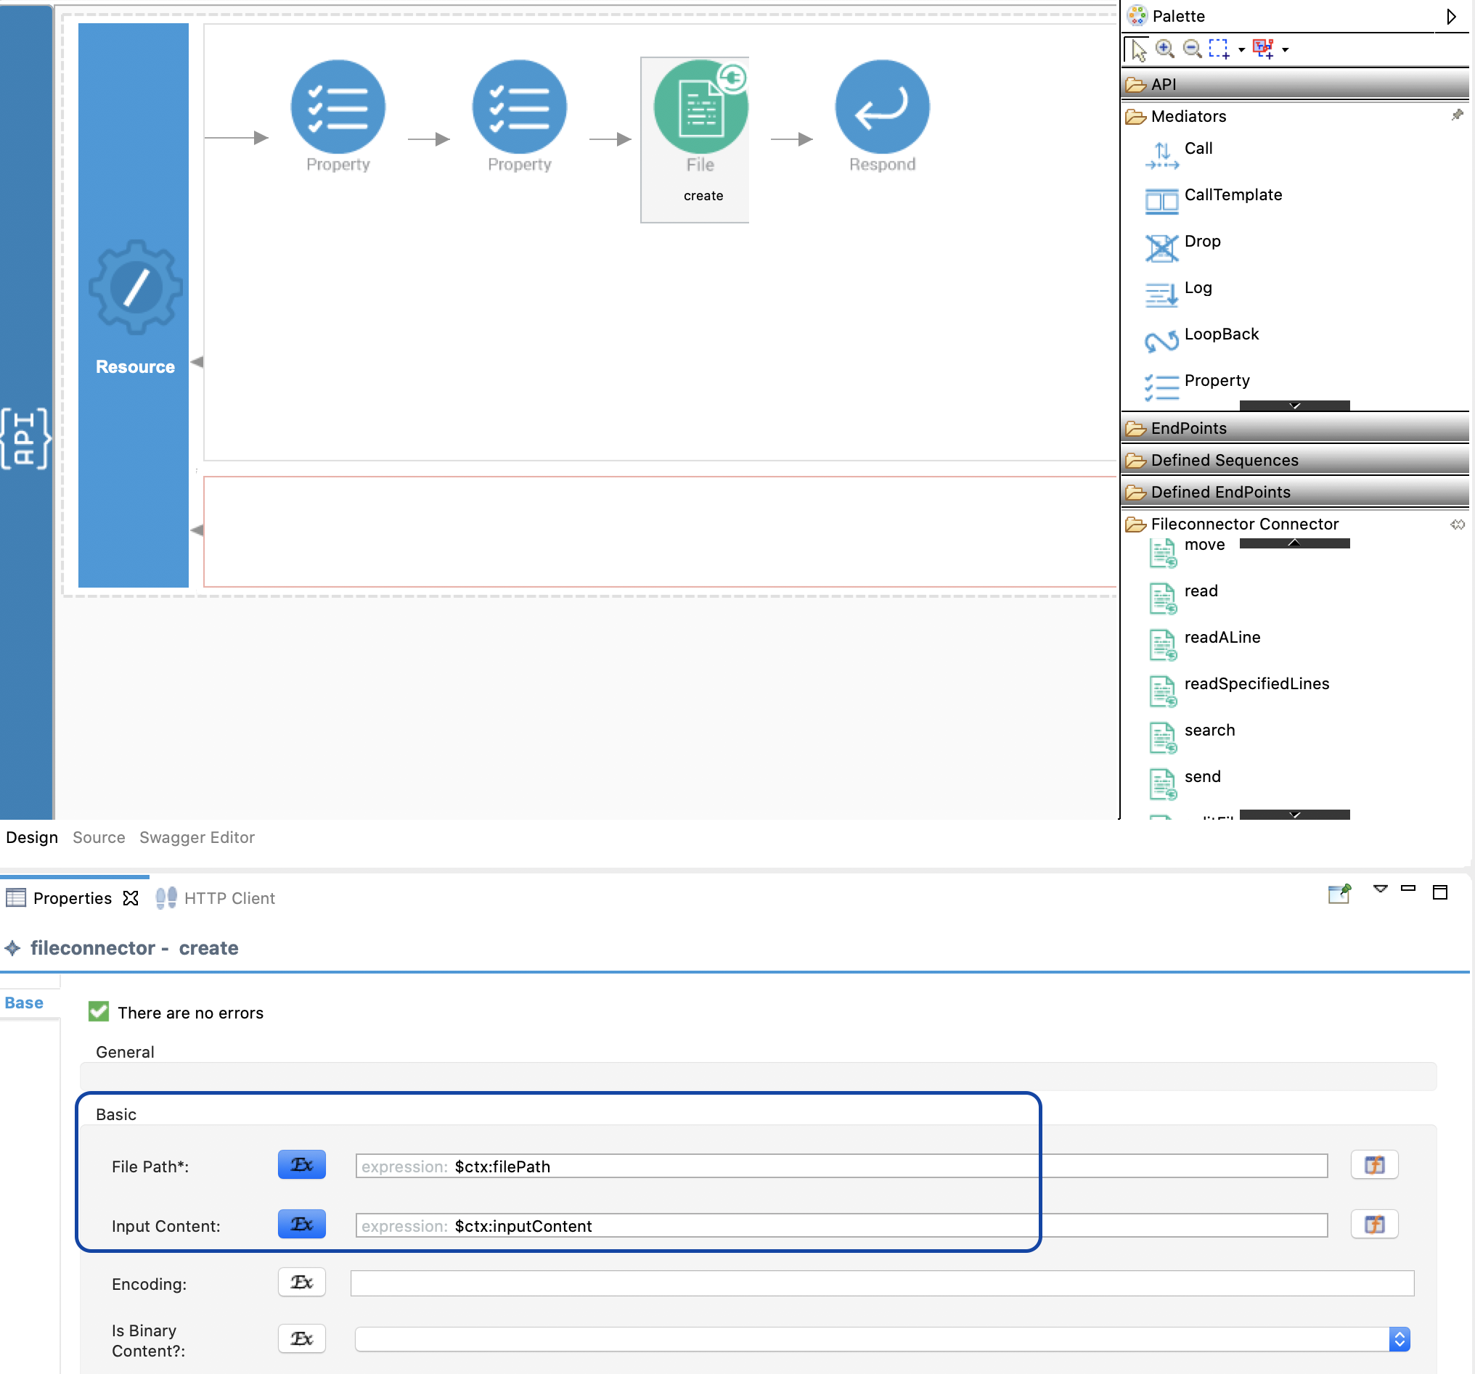1475x1374 pixels.
Task: Click the pin to selection icon
Action: (1340, 893)
